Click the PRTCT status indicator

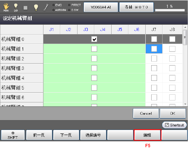(x=74, y=5)
